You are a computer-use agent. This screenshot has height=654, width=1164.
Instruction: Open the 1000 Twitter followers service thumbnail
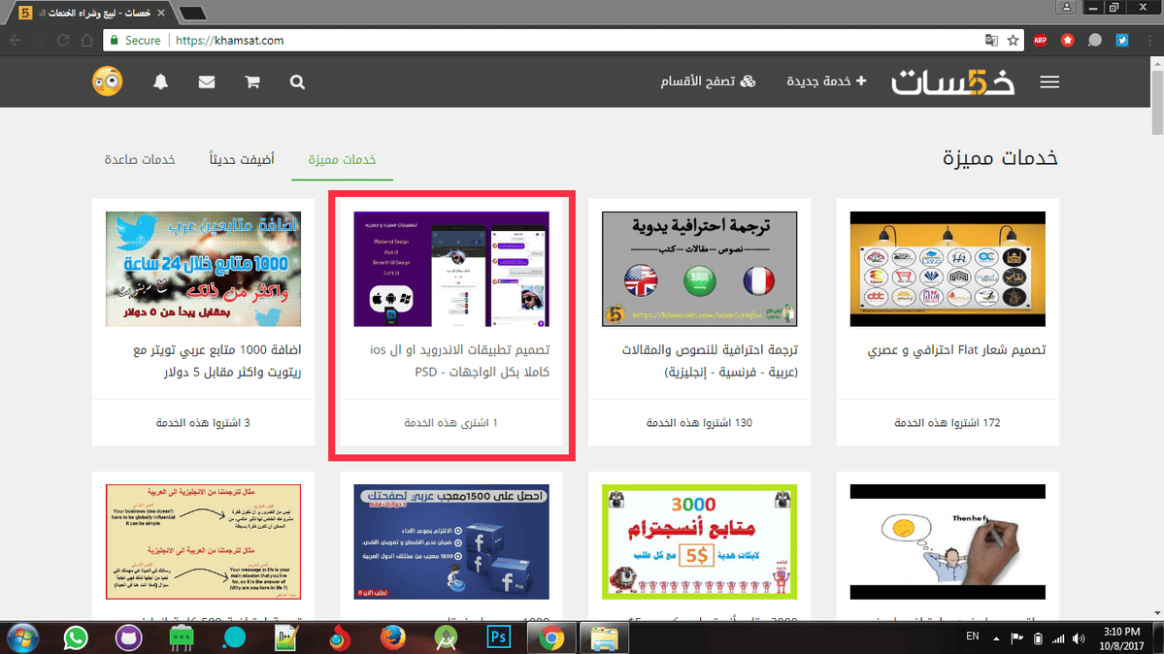(204, 269)
